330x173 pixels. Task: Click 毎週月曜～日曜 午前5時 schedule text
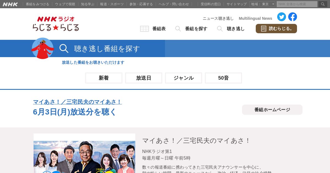(x=166, y=158)
